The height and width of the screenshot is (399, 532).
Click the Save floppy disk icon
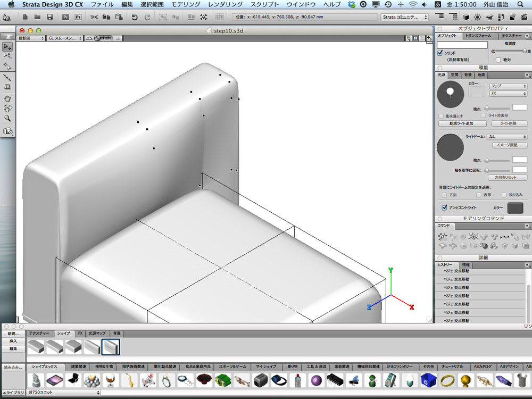(50, 16)
